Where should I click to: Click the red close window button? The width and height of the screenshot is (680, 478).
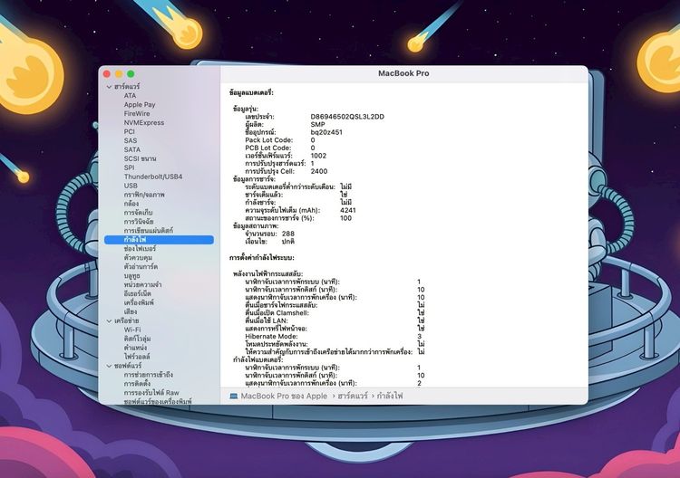coord(107,74)
